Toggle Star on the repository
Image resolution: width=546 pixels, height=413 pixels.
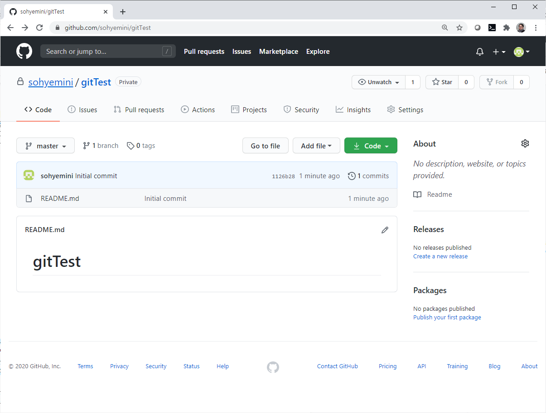tap(442, 82)
